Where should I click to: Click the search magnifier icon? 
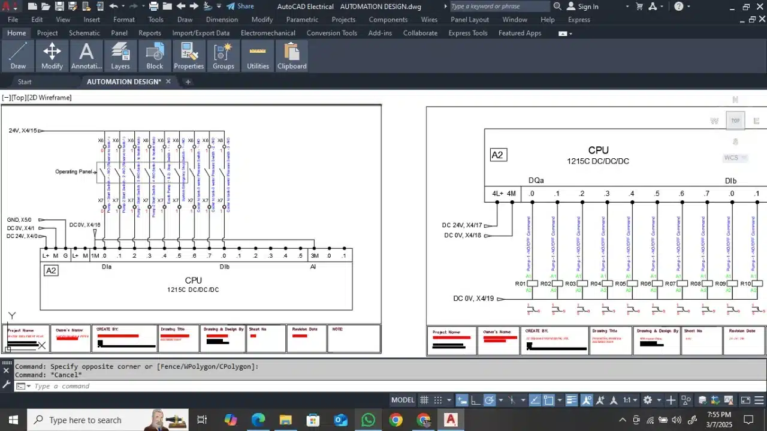(557, 7)
